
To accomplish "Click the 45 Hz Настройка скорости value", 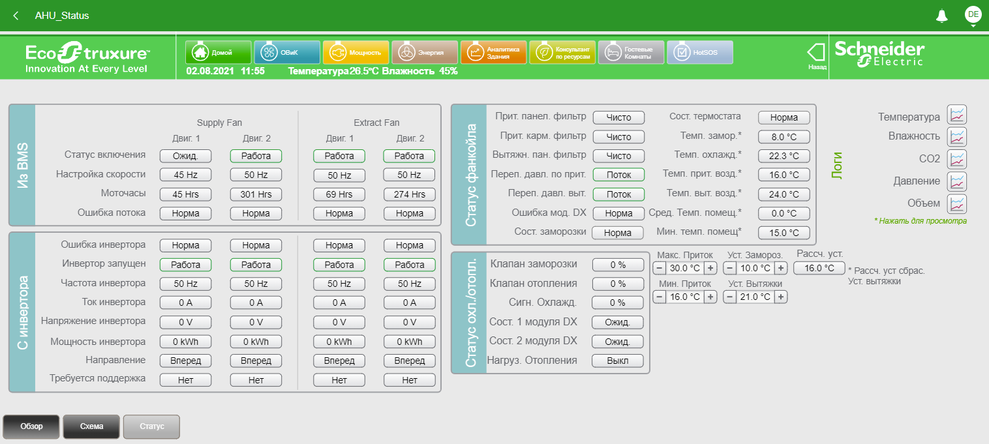I will [186, 175].
